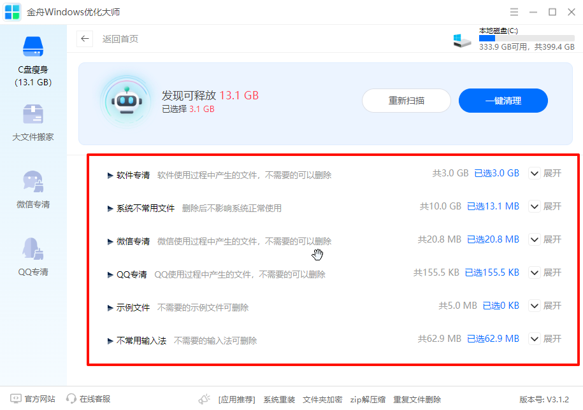Expand 微信专清 row triangle arrow
Image resolution: width=583 pixels, height=410 pixels.
click(110, 241)
